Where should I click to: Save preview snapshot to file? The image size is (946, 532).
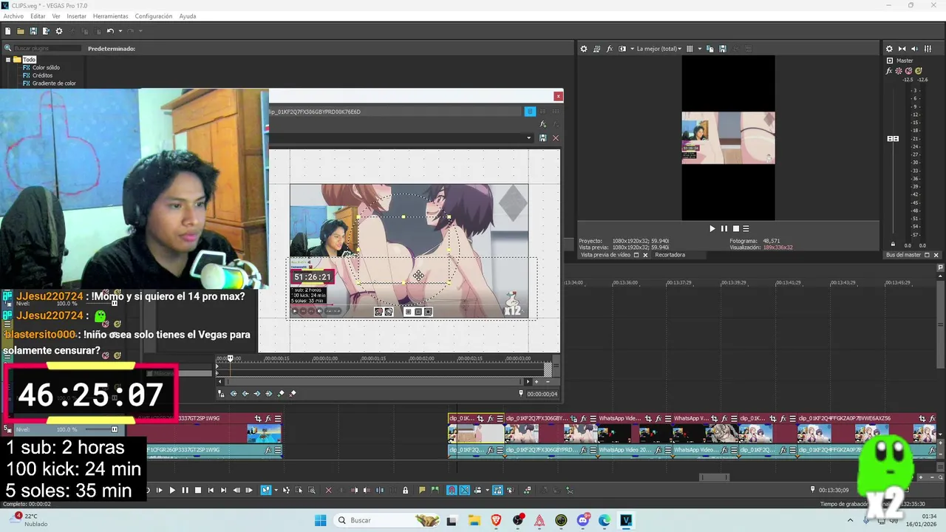[x=723, y=49]
